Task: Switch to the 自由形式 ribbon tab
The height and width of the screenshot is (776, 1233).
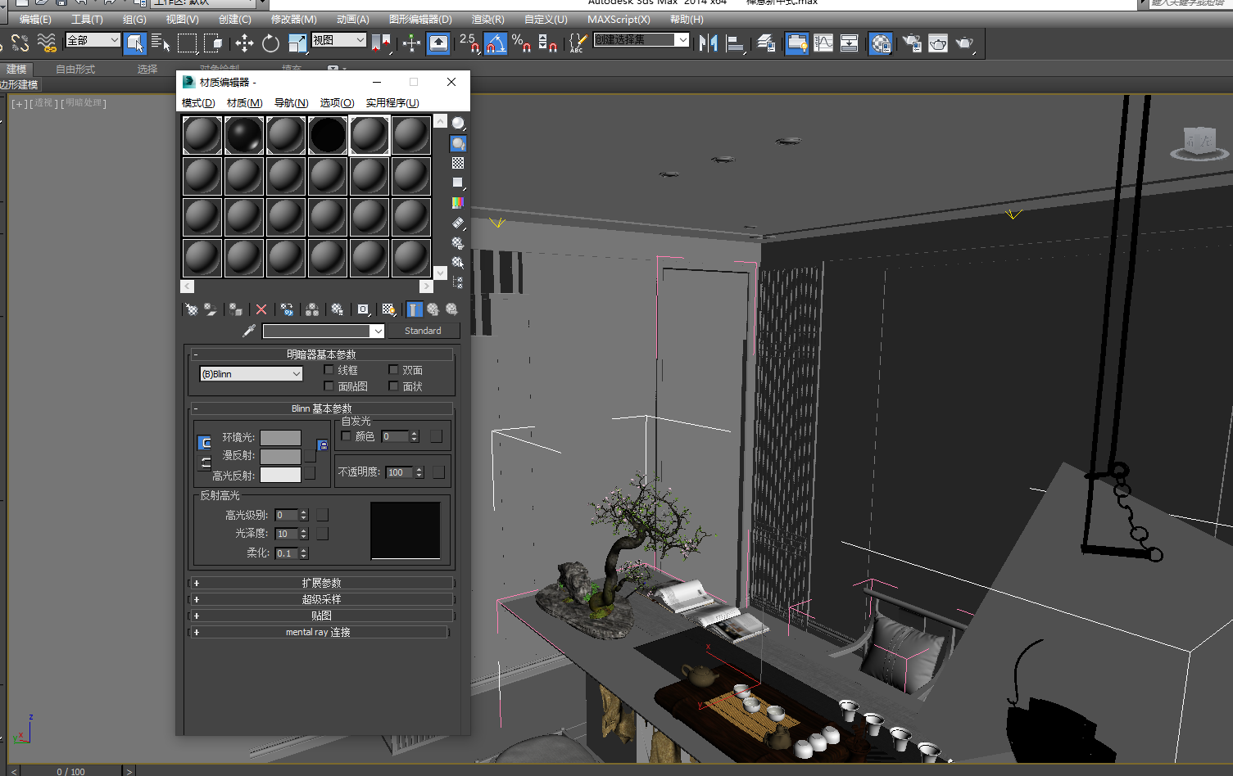Action: (75, 69)
